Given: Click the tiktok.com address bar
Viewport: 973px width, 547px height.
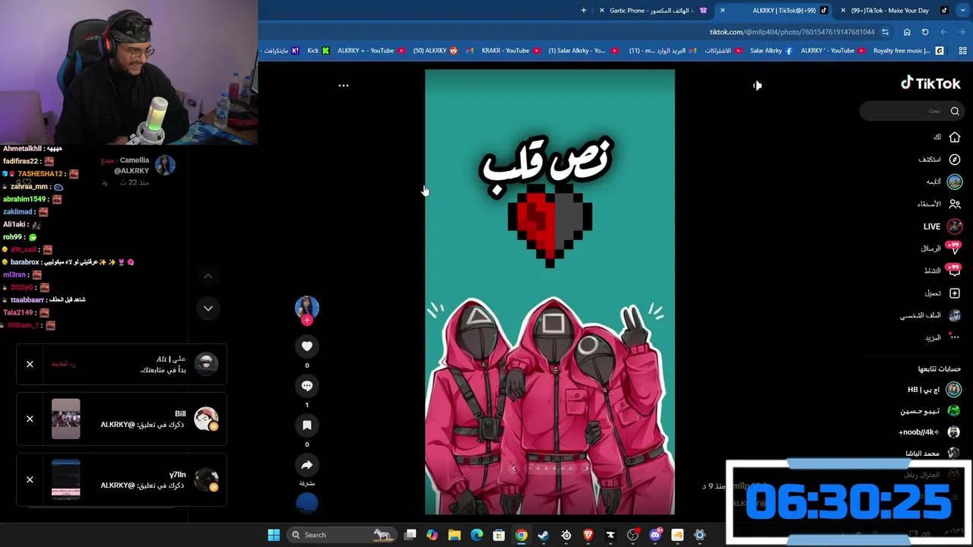Looking at the screenshot, I should point(791,32).
